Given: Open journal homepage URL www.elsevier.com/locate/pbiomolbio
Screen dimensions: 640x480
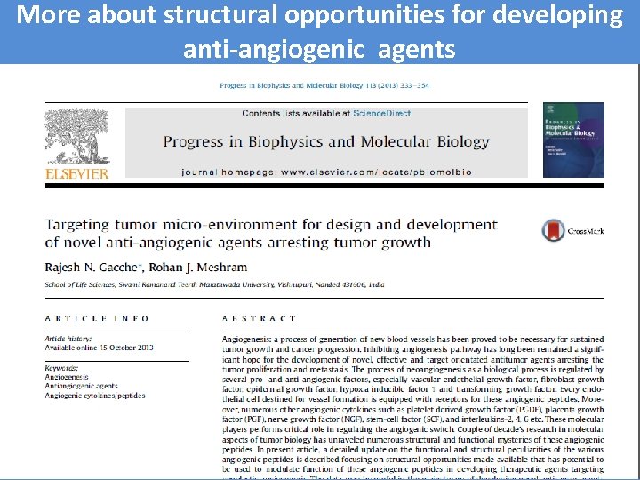Looking at the screenshot, I should 376,172.
